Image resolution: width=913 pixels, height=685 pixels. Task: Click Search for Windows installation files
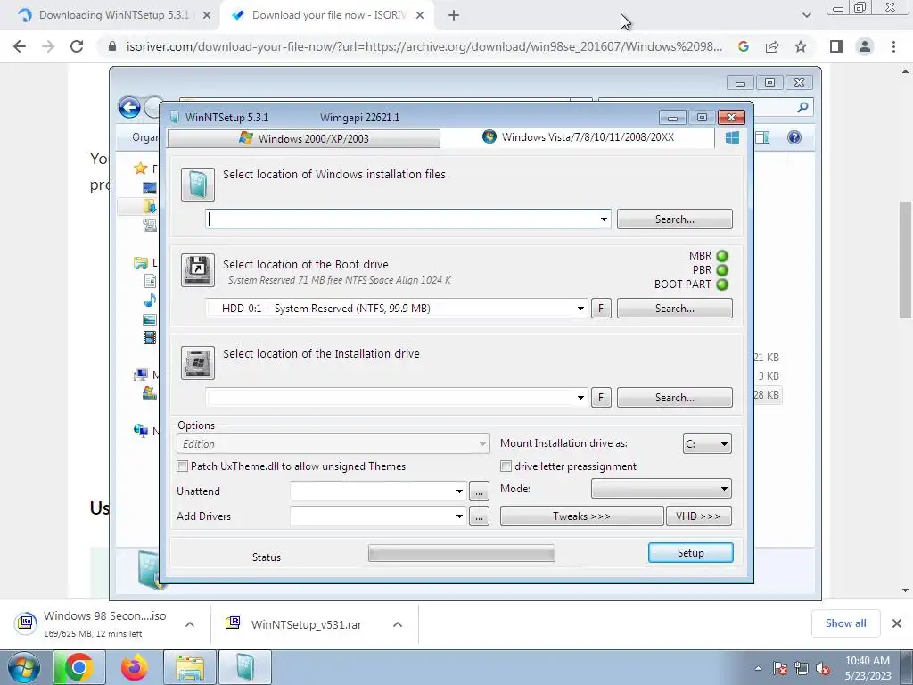pos(674,219)
